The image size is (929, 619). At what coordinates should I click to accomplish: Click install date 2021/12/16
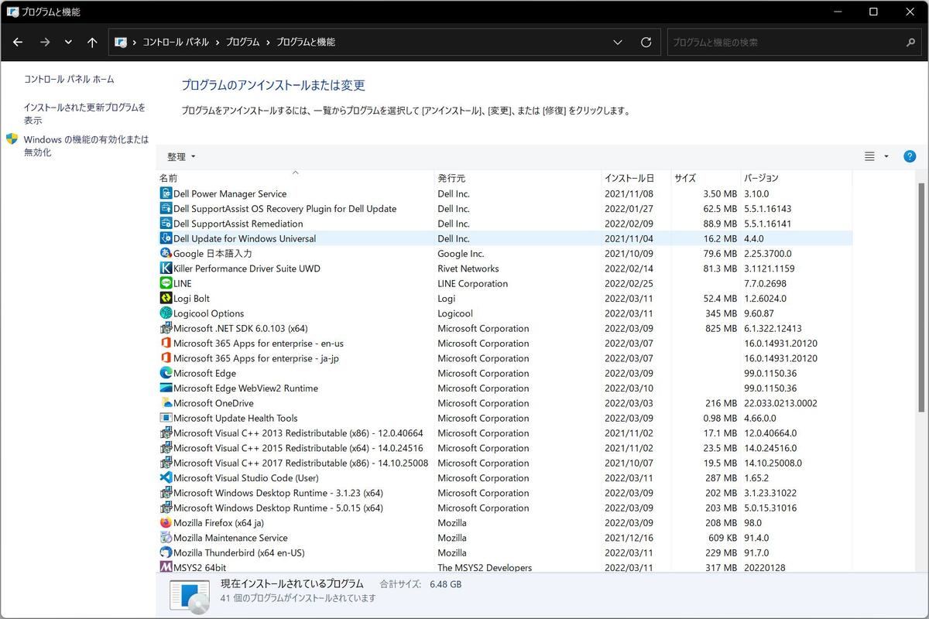[629, 538]
